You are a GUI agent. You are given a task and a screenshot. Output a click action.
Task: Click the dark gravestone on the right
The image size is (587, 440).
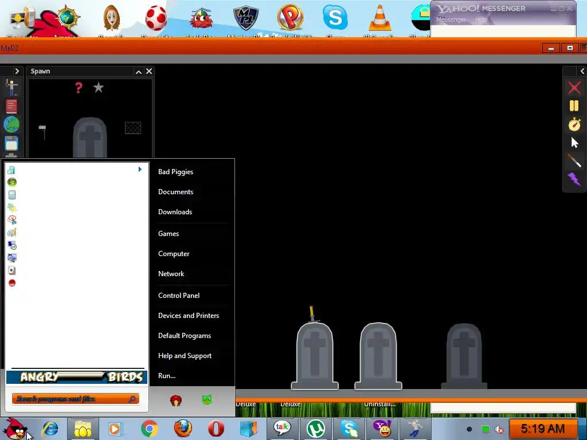coord(464,356)
